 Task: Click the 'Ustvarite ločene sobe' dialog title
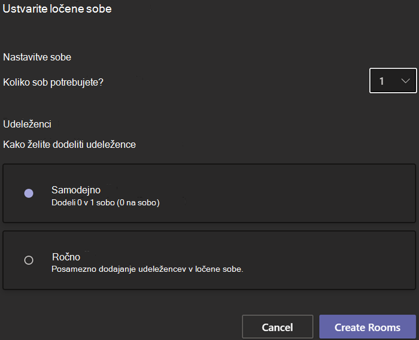pos(57,9)
